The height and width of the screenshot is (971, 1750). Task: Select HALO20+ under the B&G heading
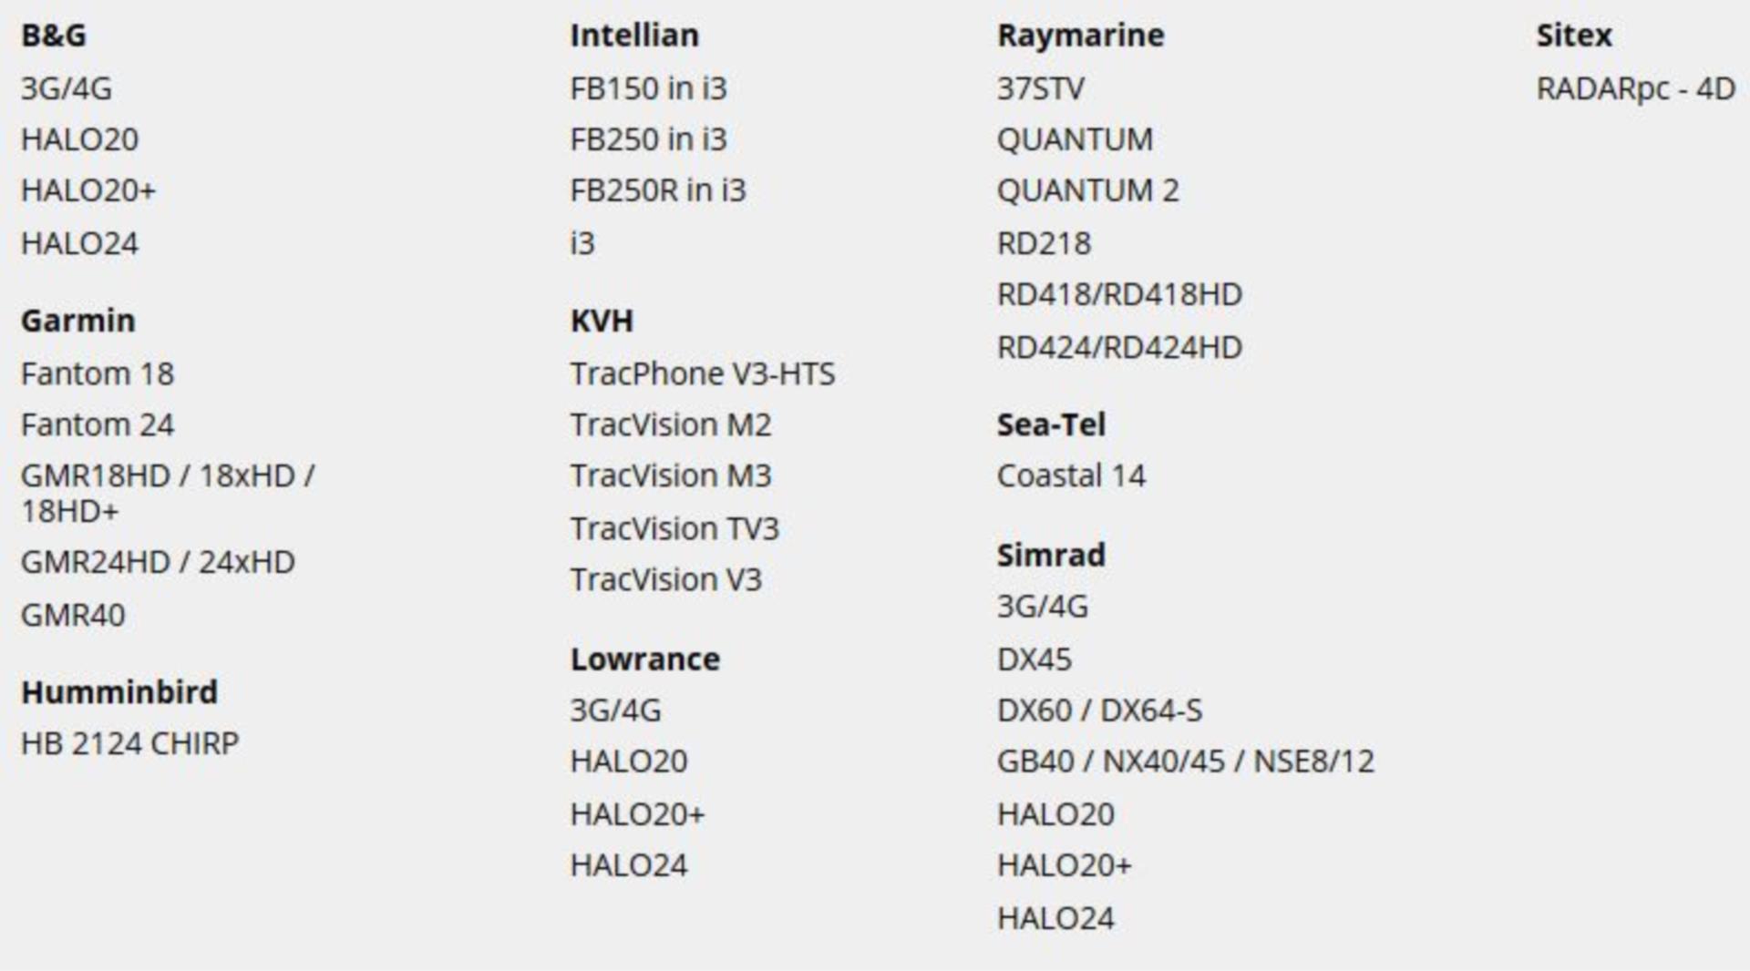coord(88,191)
